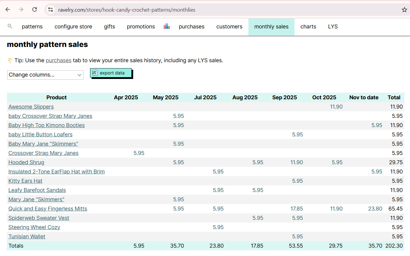410x256 pixels.
Task: Open the charts tab
Action: (308, 27)
